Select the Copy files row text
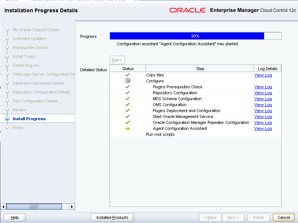 (155, 75)
